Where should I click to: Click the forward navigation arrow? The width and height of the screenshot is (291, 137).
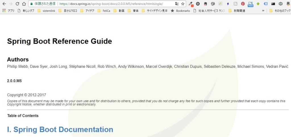(x=11, y=3)
